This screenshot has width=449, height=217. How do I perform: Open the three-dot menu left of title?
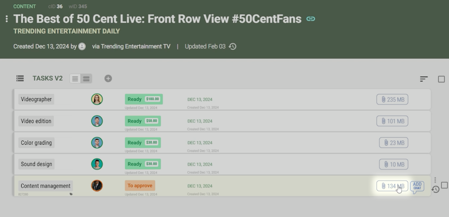(6, 19)
